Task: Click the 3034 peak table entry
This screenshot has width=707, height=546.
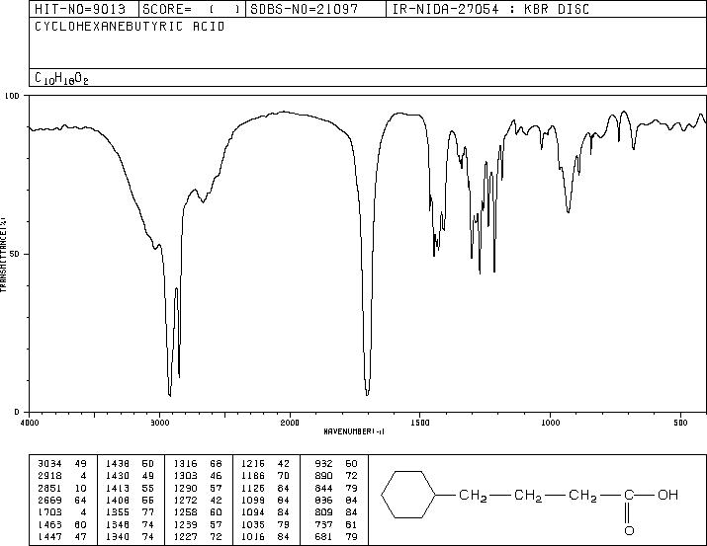Action: 62,464
